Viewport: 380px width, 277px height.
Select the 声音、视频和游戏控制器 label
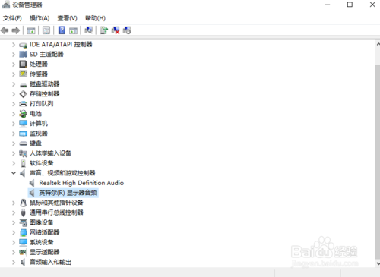62,173
